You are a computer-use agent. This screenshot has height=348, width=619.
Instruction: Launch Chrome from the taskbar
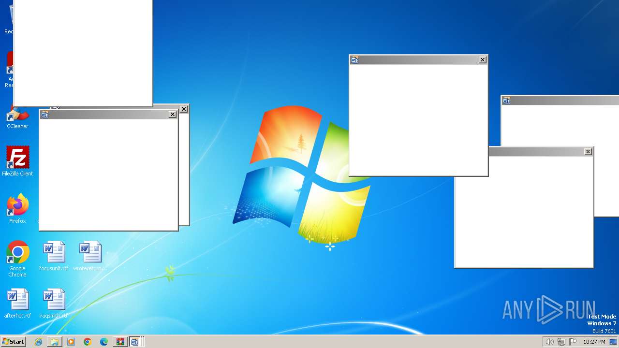88,342
